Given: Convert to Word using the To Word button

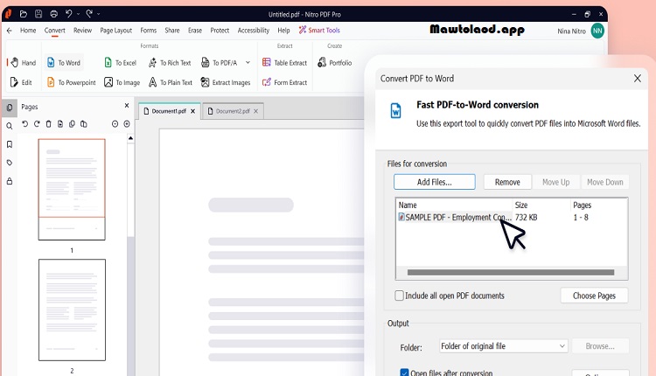Looking at the screenshot, I should tap(64, 63).
